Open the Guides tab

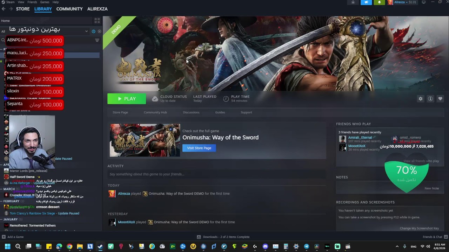click(x=220, y=112)
